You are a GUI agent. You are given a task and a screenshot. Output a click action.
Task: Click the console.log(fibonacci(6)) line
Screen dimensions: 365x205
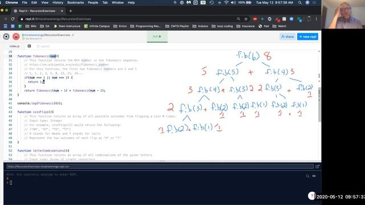pyautogui.click(x=40, y=103)
